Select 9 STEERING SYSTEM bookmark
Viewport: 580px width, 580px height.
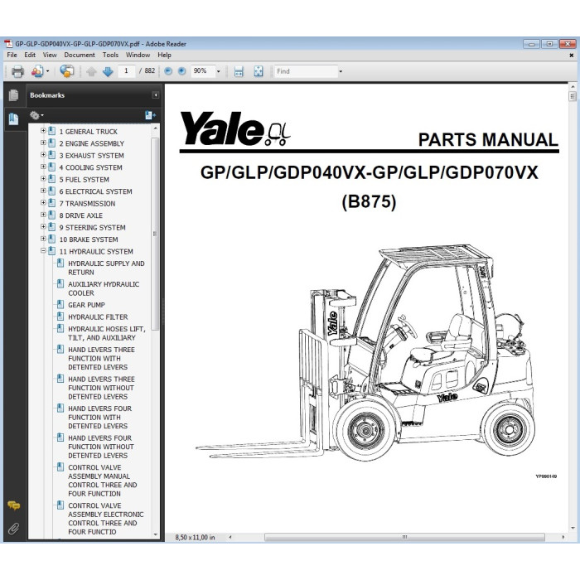(x=93, y=228)
